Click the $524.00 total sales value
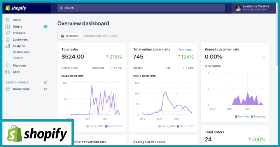This screenshot has width=280, height=147. click(x=73, y=57)
